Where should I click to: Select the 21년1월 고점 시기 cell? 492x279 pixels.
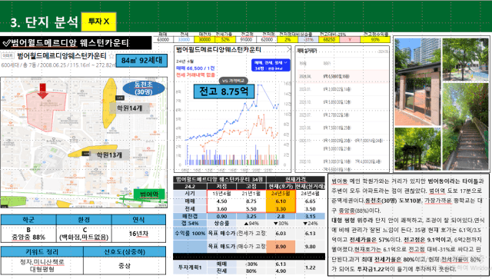pyautogui.click(x=251, y=194)
